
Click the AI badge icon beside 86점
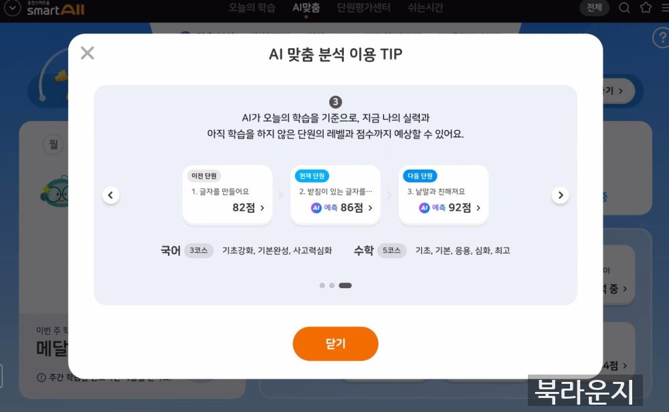click(316, 208)
